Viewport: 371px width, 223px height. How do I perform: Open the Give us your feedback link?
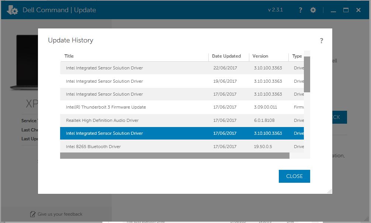[x=60, y=214]
